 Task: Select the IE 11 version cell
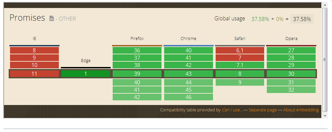click(34, 74)
